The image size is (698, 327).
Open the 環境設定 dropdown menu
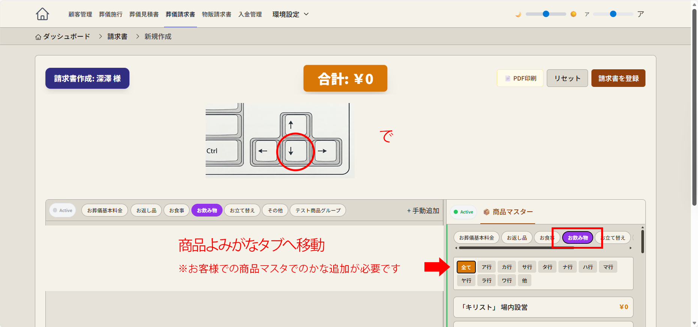click(x=290, y=14)
